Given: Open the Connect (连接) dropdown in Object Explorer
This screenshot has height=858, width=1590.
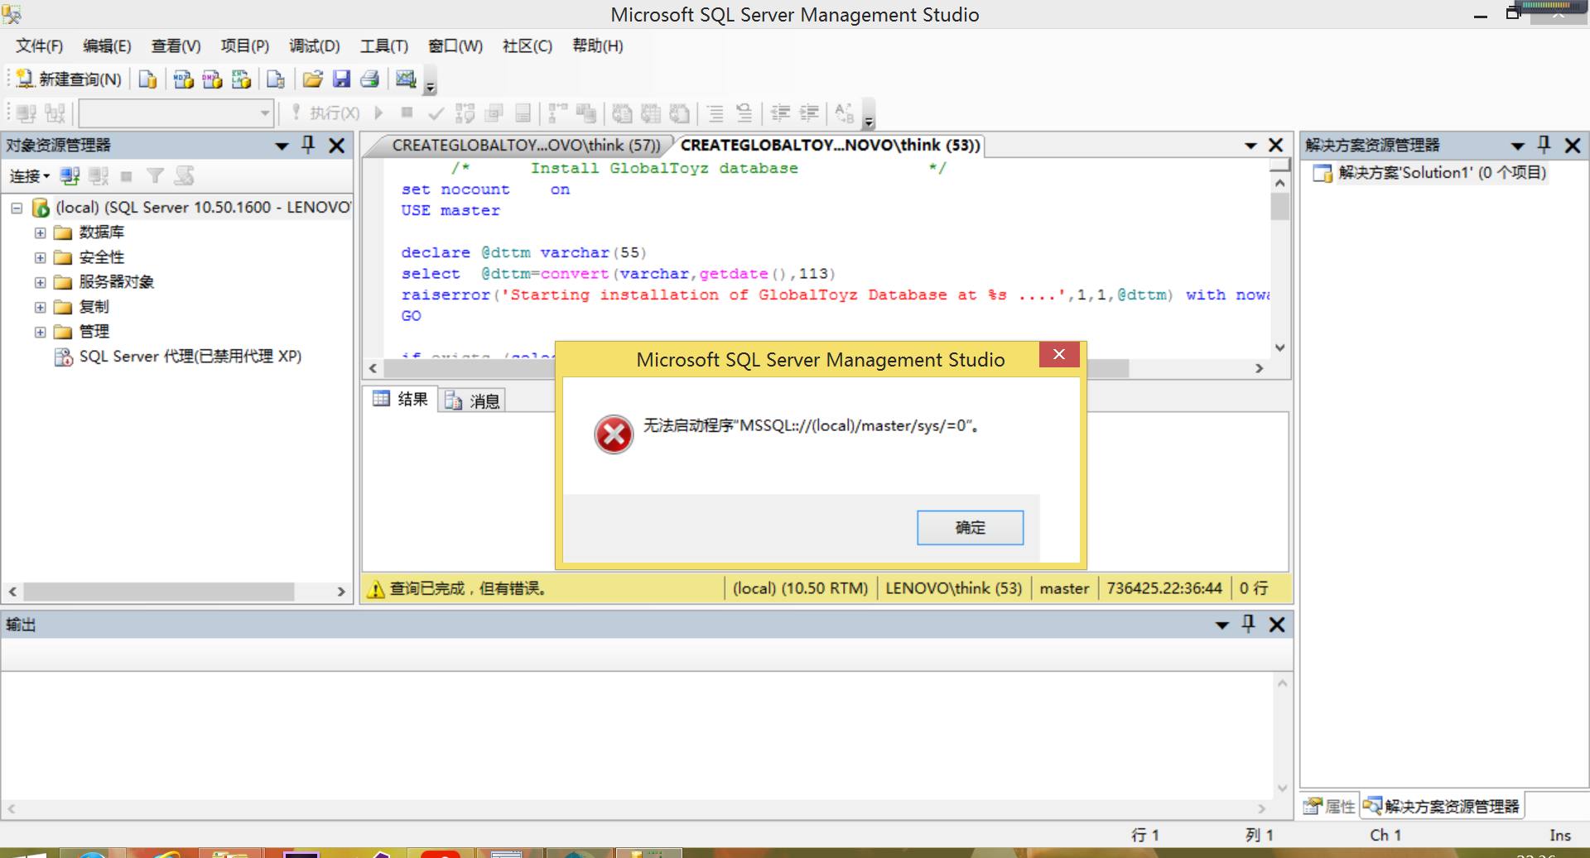Looking at the screenshot, I should [30, 175].
